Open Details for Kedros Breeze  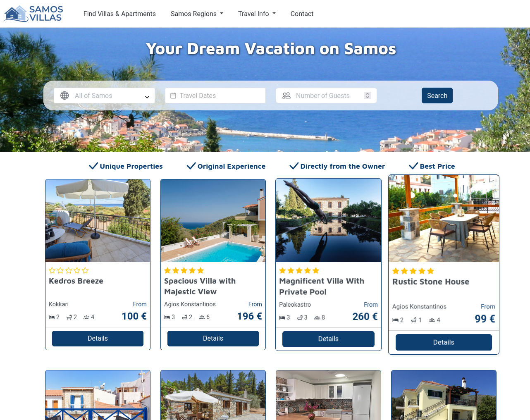[x=98, y=338]
